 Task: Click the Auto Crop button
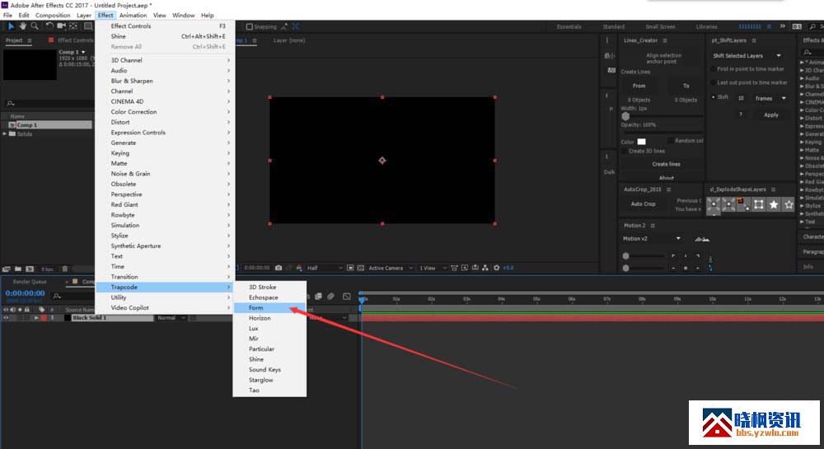point(643,203)
